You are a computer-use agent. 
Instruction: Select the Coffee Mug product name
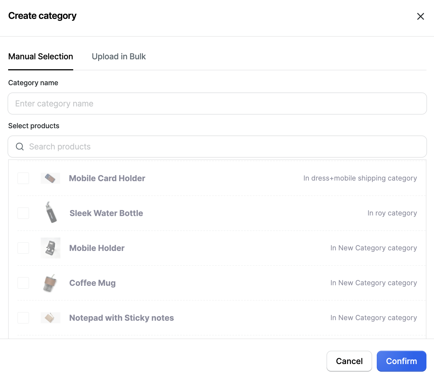tap(92, 283)
